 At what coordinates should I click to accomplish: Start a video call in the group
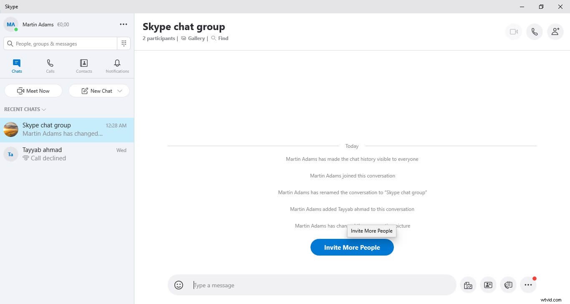pyautogui.click(x=514, y=32)
